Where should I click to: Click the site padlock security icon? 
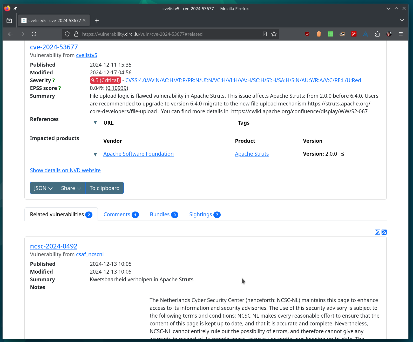click(x=76, y=34)
